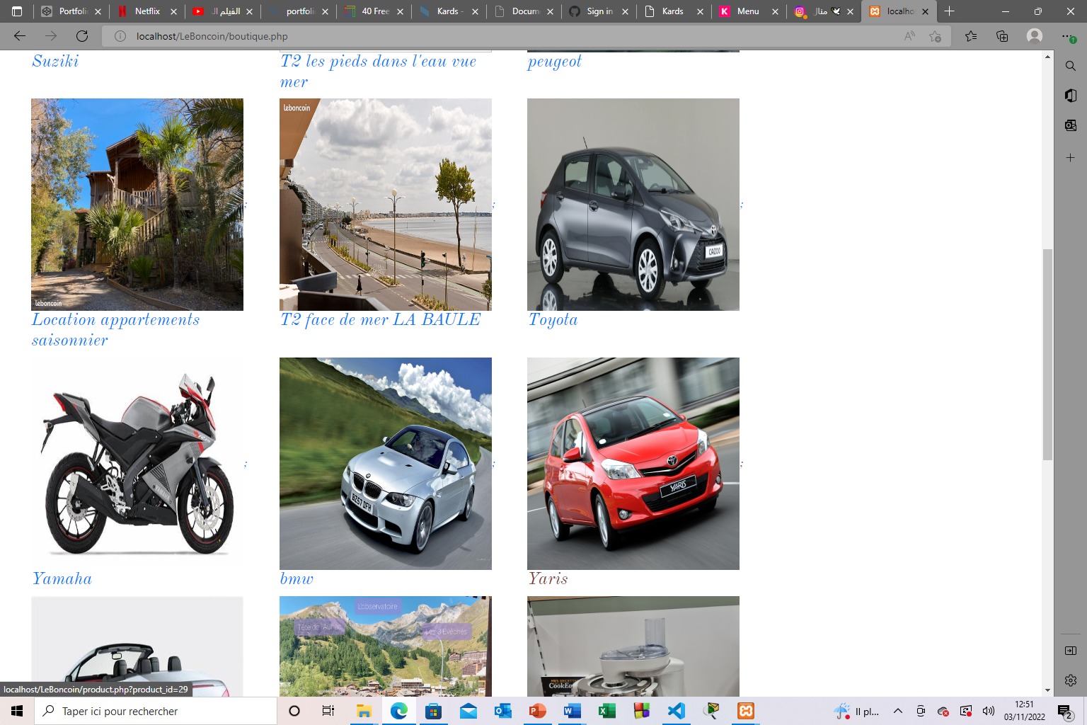Open the Favorites list
Screen dimensions: 1087x725
tap(971, 36)
